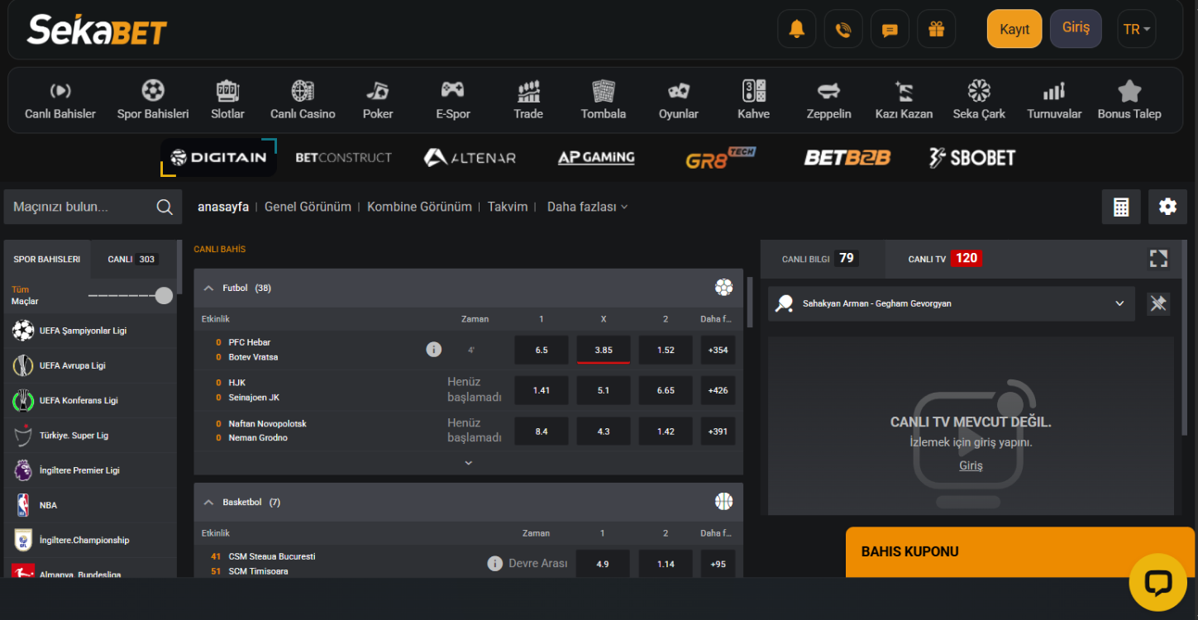Open the Sahakyan Arman match dropdown

tap(951, 303)
